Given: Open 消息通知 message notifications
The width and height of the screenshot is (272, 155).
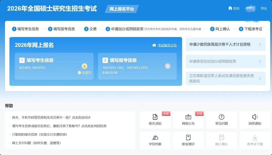Looking at the screenshot, I should [x=255, y=120].
